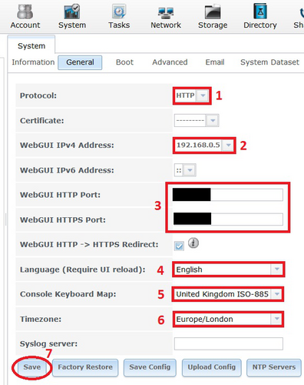Open the Console Keyboard Map dropdown
Viewport: 304px width, 385px height.
click(x=228, y=294)
